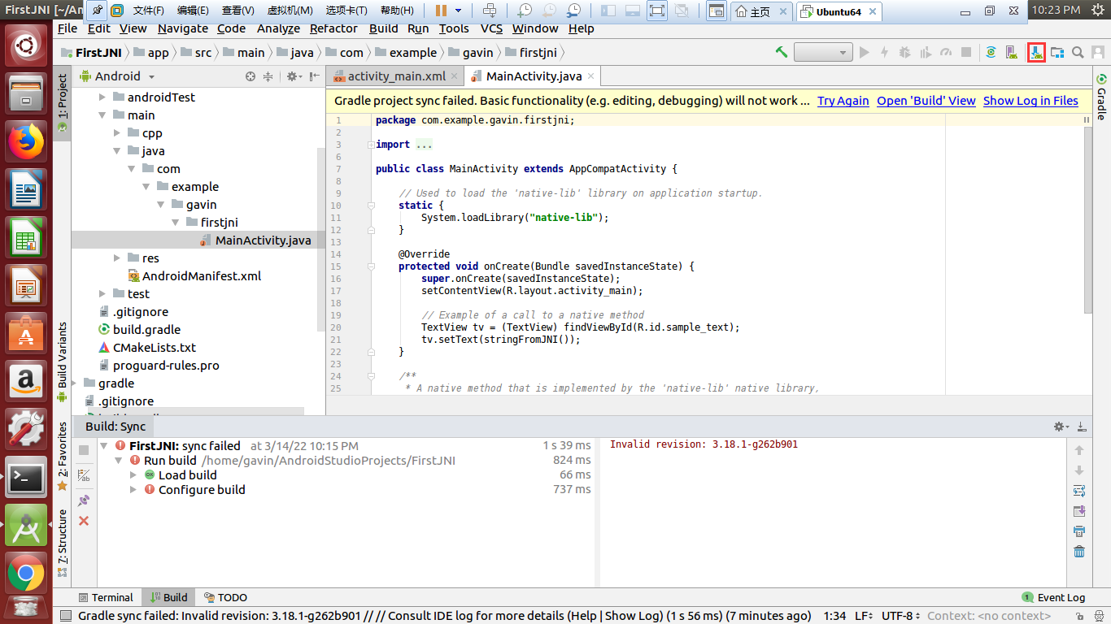This screenshot has height=624, width=1111.
Task: Click the Scroll to End icon in build output
Action: tap(1079, 511)
